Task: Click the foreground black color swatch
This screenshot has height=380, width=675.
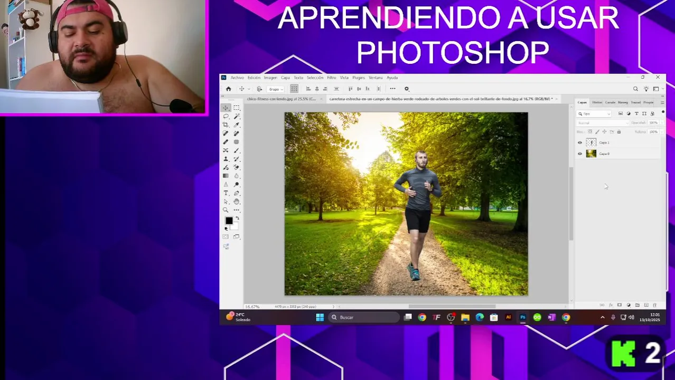Action: [229, 221]
